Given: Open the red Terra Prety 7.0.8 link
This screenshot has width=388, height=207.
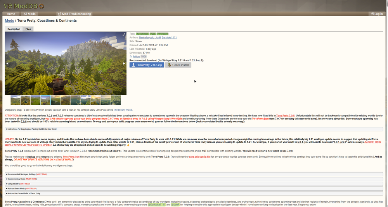Looking at the screenshot, I should 285,116.
